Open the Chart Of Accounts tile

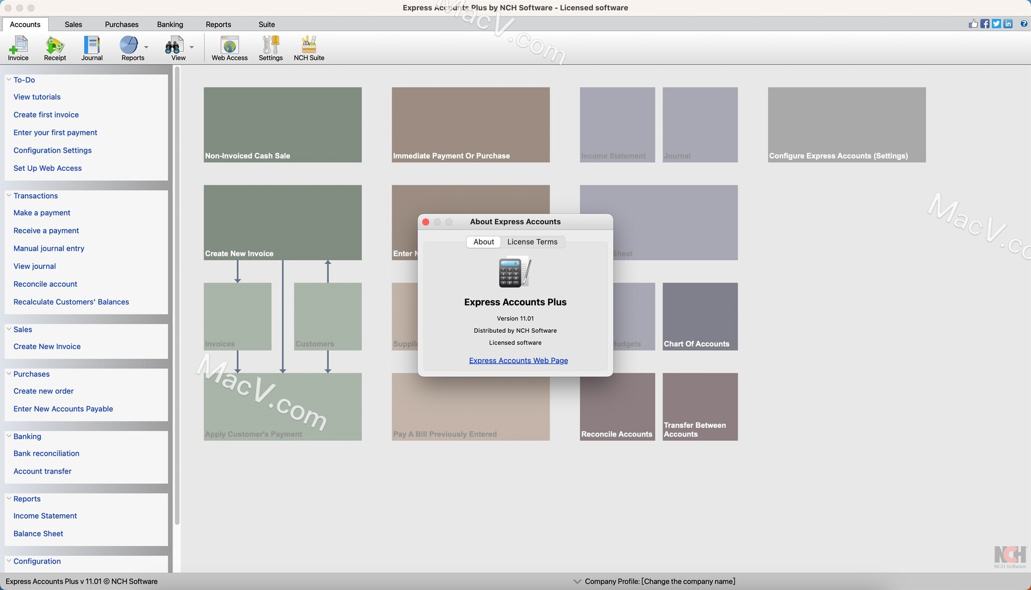[x=700, y=316]
